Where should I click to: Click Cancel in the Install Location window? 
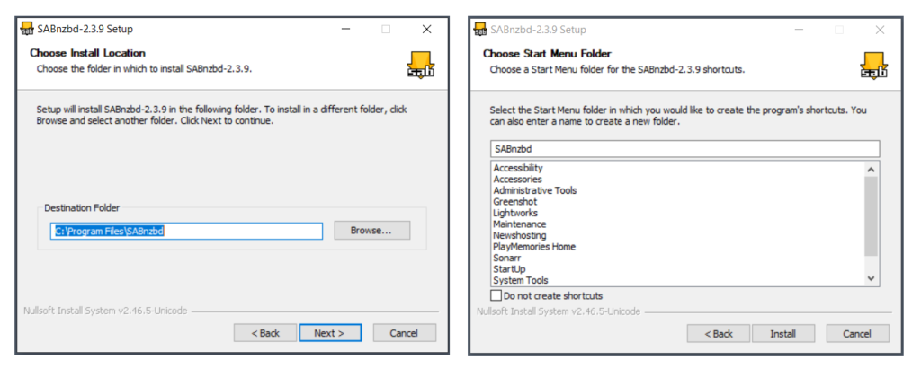pyautogui.click(x=404, y=333)
